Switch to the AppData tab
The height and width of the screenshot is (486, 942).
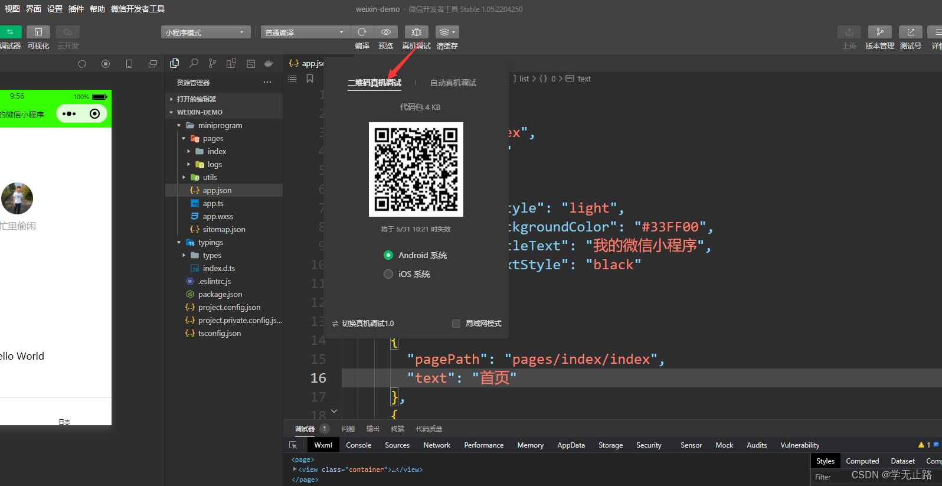(571, 445)
